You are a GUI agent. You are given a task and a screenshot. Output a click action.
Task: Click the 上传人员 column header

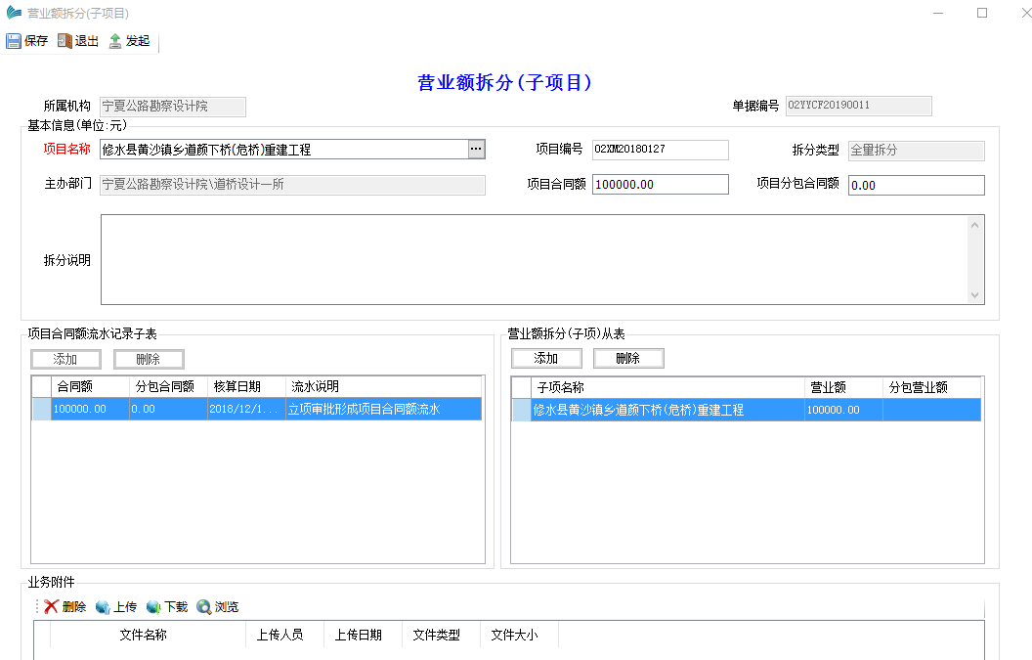pyautogui.click(x=285, y=635)
